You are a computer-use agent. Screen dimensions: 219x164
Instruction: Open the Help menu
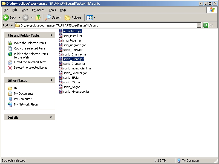pyautogui.click(x=63, y=10)
